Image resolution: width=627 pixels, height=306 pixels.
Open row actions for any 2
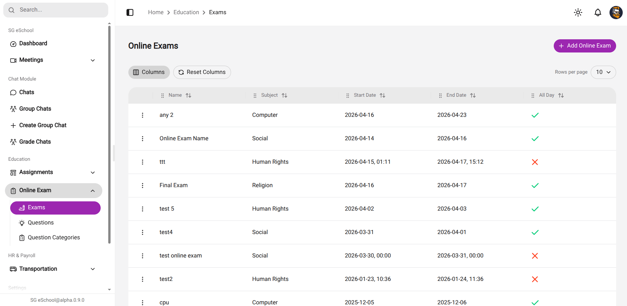pos(143,115)
